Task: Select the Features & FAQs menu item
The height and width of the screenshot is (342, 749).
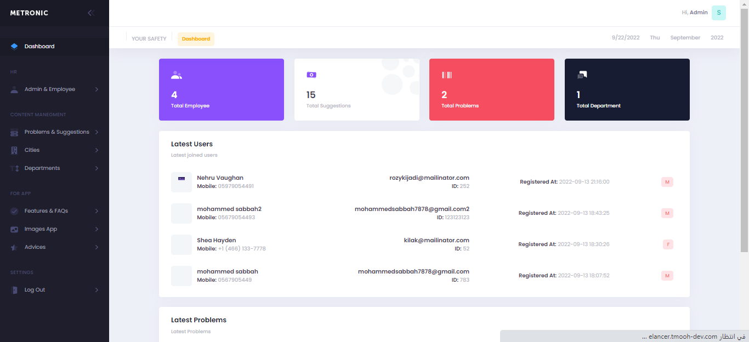Action: [46, 211]
